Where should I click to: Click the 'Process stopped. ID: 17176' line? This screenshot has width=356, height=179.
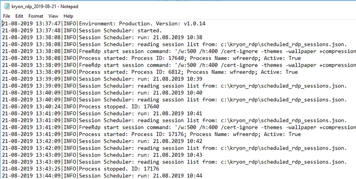[x=81, y=169]
